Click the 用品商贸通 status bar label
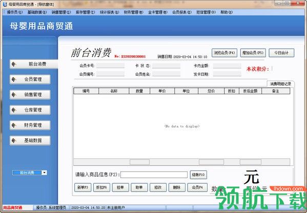The width and height of the screenshot is (307, 213). click(13, 207)
